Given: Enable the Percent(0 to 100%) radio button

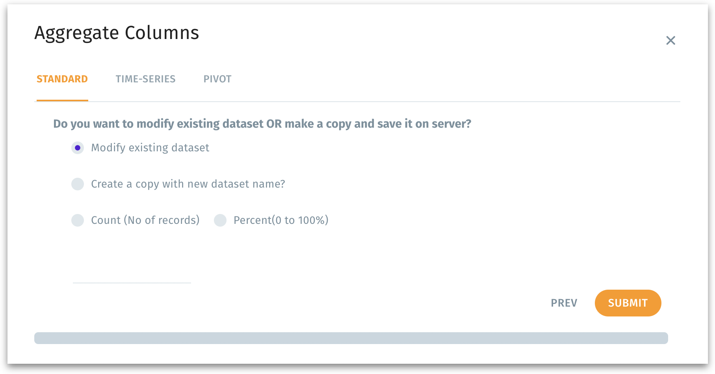Looking at the screenshot, I should [220, 220].
